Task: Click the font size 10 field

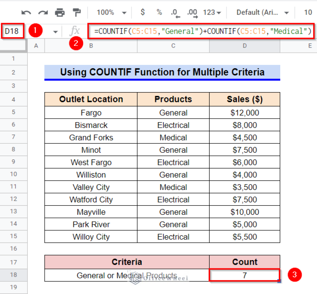Action: pos(308,12)
